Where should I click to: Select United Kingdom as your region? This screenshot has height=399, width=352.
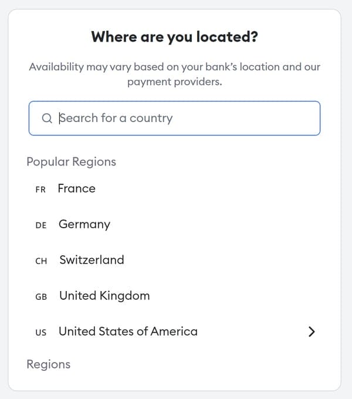[x=104, y=296]
